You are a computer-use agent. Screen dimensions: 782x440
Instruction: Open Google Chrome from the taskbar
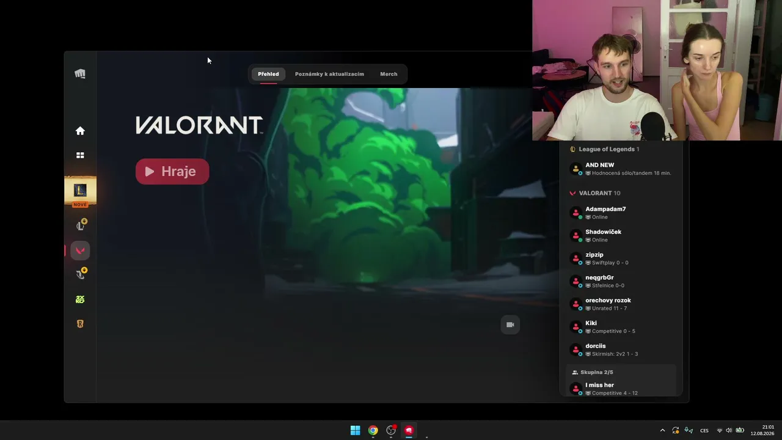click(x=373, y=430)
